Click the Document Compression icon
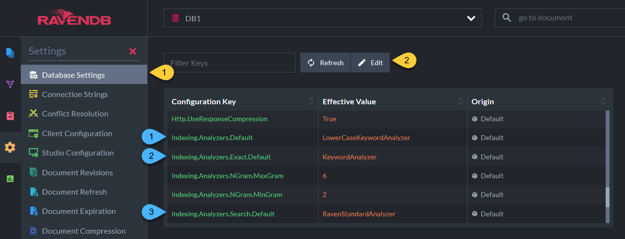The height and width of the screenshot is (239, 625). [x=33, y=231]
